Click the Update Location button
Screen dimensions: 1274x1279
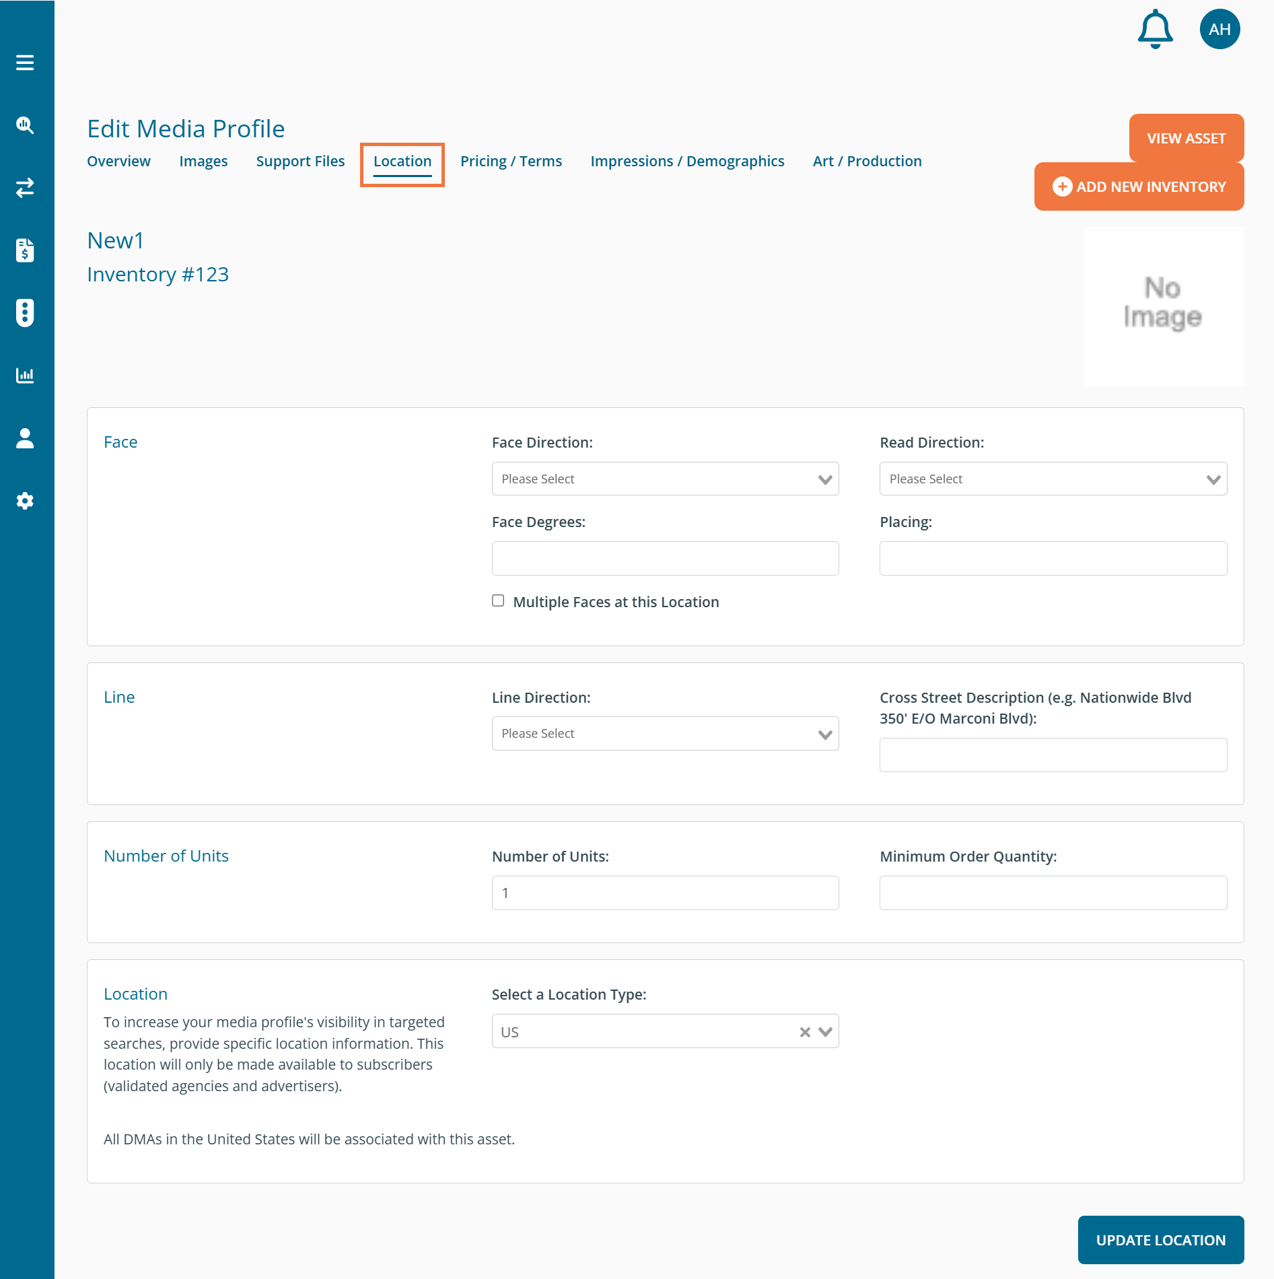point(1160,1240)
